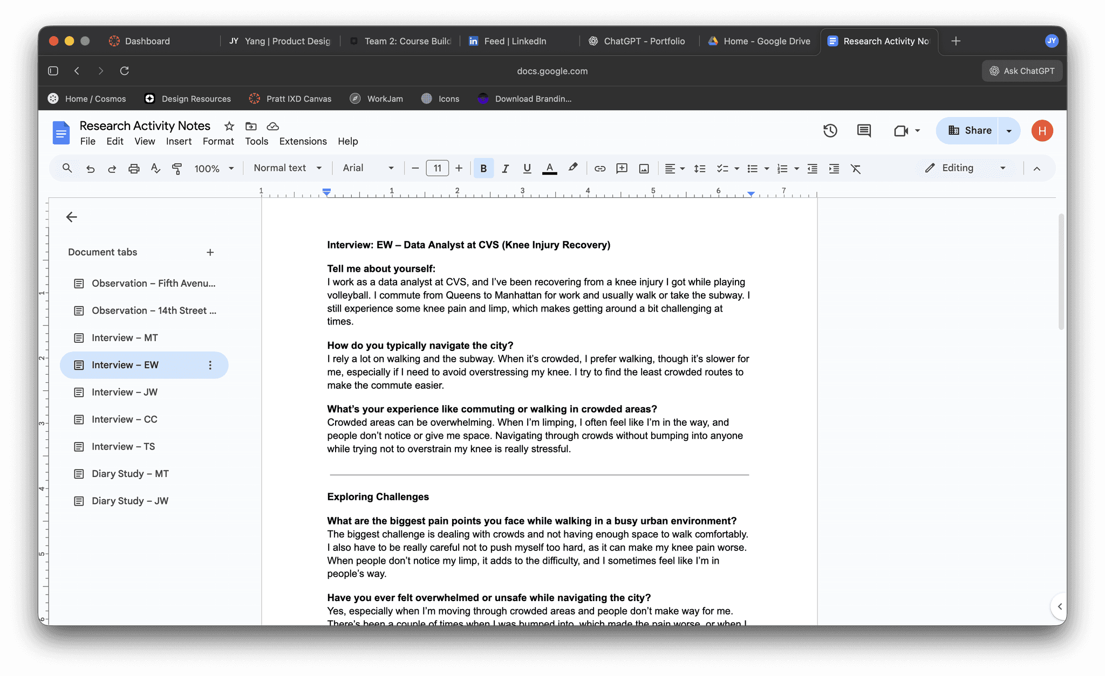This screenshot has width=1105, height=676.
Task: Click the Share button
Action: 970,130
